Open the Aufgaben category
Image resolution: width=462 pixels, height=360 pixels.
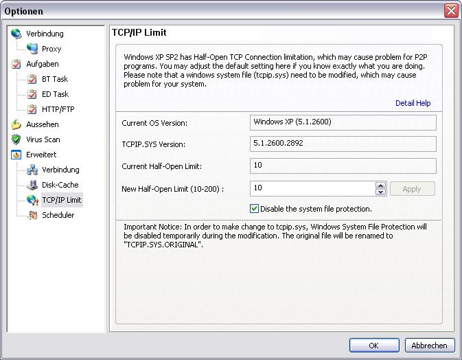click(x=43, y=64)
